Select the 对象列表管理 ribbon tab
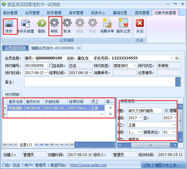This screenshot has width=187, height=169. pyautogui.click(x=165, y=13)
